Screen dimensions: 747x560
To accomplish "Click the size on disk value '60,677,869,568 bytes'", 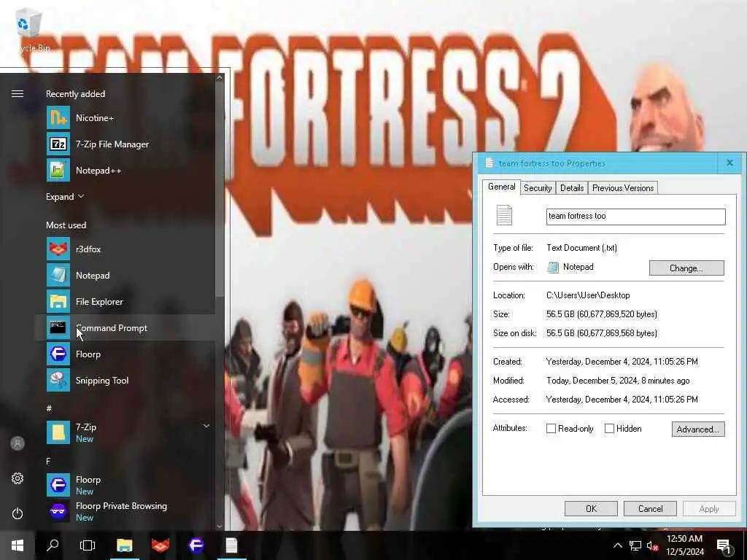I will coord(619,333).
